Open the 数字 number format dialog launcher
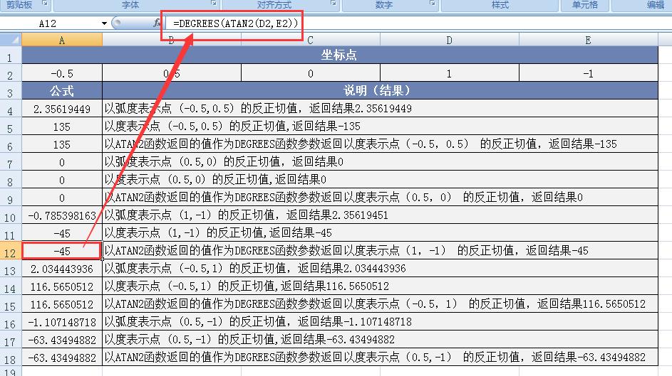This screenshot has height=376, width=672. click(x=433, y=4)
